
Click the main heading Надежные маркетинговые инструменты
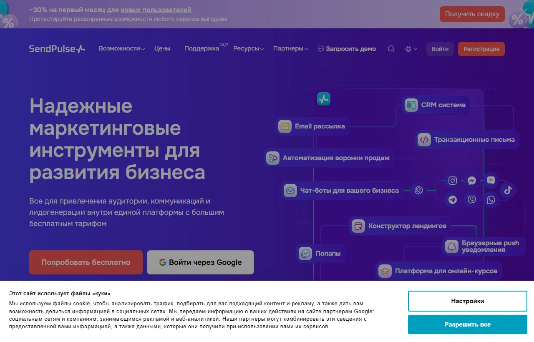click(117, 139)
